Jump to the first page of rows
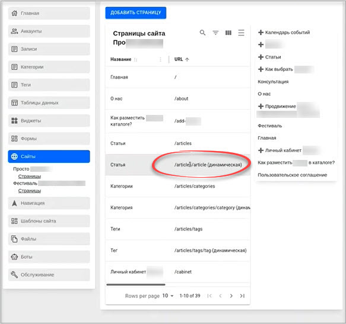346x324 pixels. click(x=209, y=296)
